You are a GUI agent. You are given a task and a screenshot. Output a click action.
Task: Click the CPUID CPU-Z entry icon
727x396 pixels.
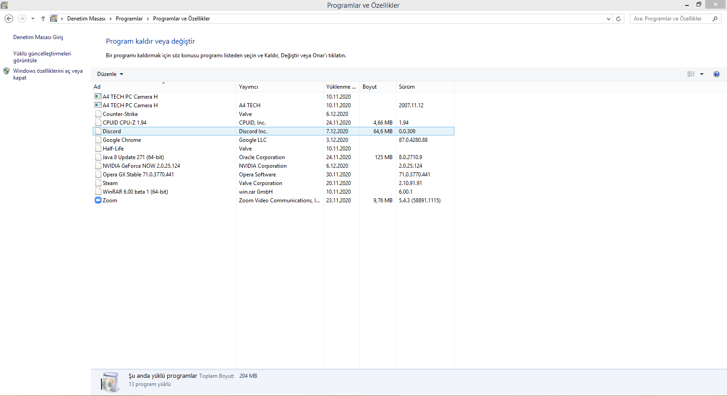[98, 123]
